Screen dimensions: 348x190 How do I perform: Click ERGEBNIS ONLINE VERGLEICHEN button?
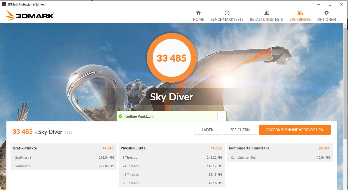pos(295,130)
